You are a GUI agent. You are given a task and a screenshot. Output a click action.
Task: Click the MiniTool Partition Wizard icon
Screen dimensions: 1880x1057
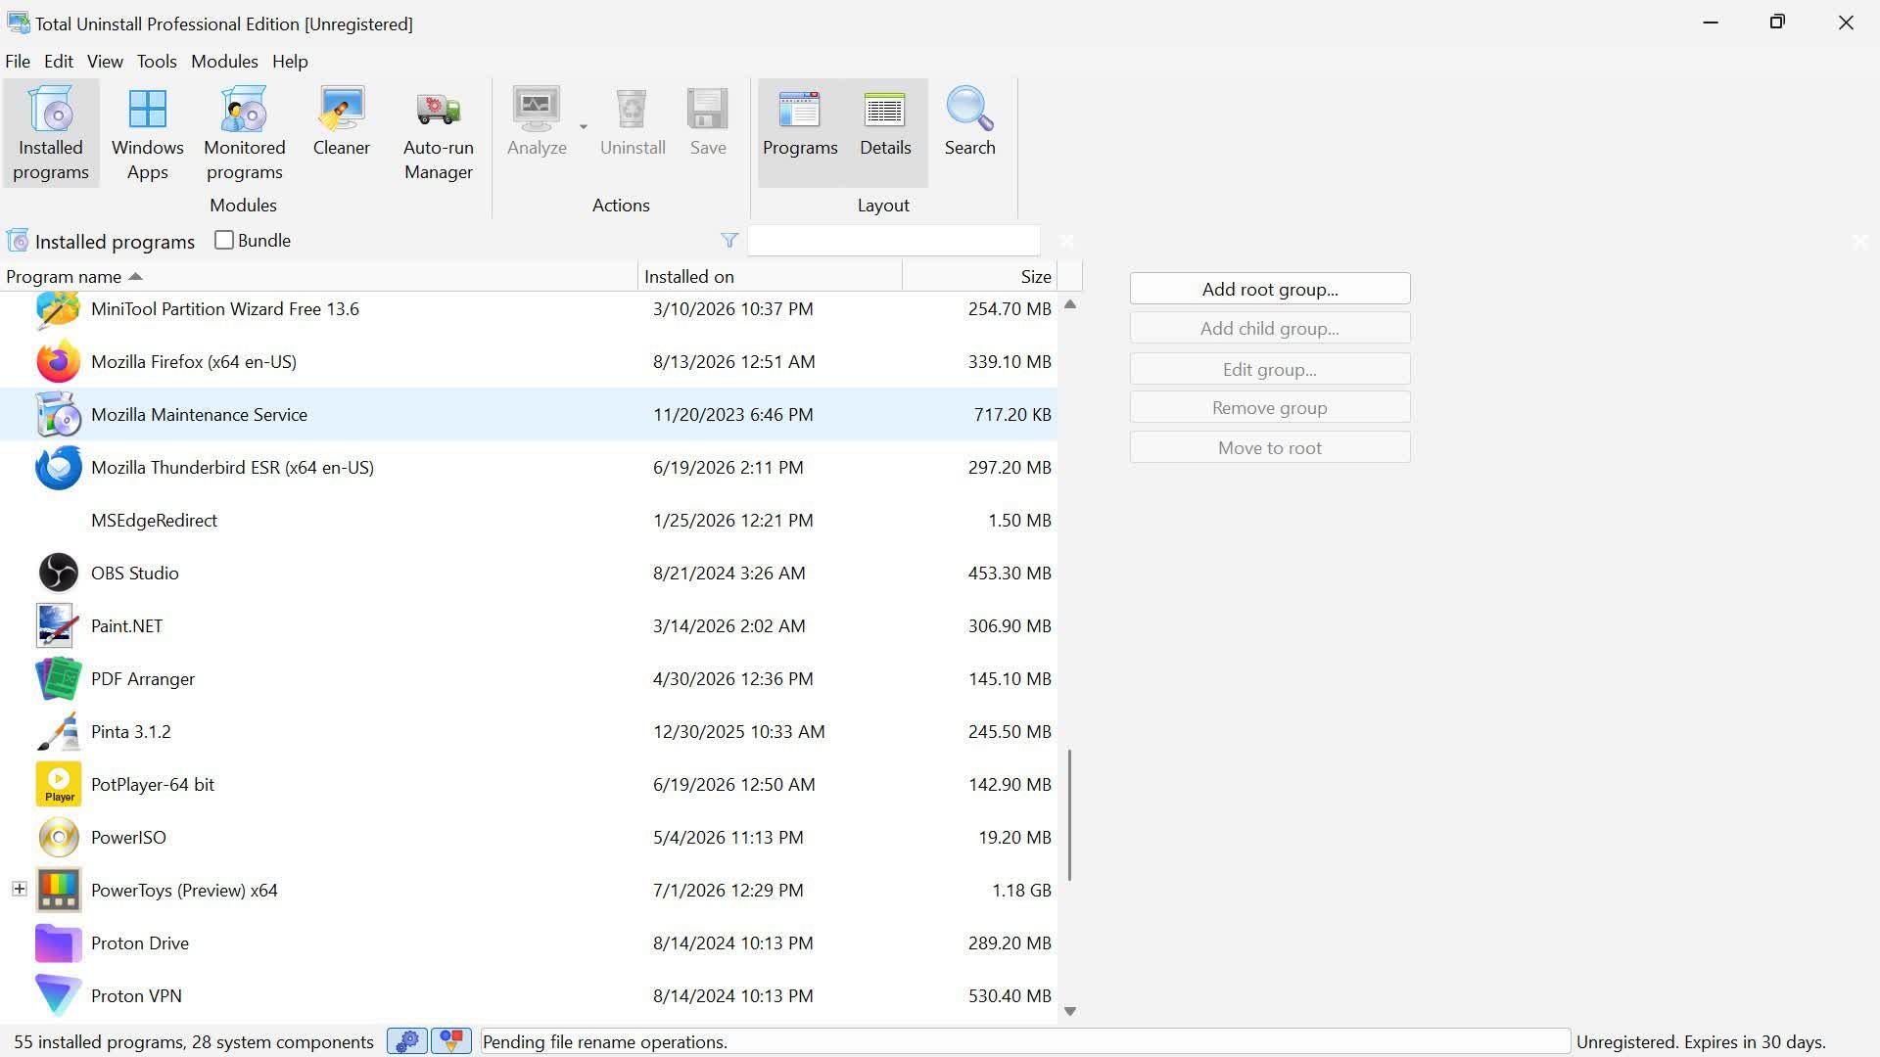click(59, 309)
